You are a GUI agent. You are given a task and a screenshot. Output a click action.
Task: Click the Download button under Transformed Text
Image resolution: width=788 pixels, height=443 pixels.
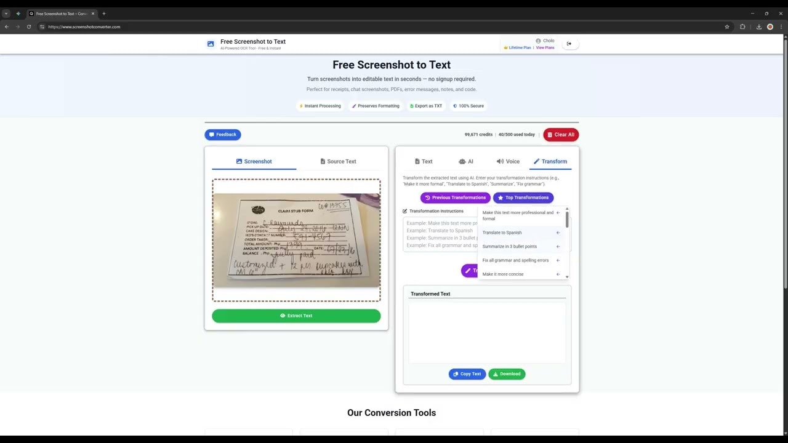[506, 373]
